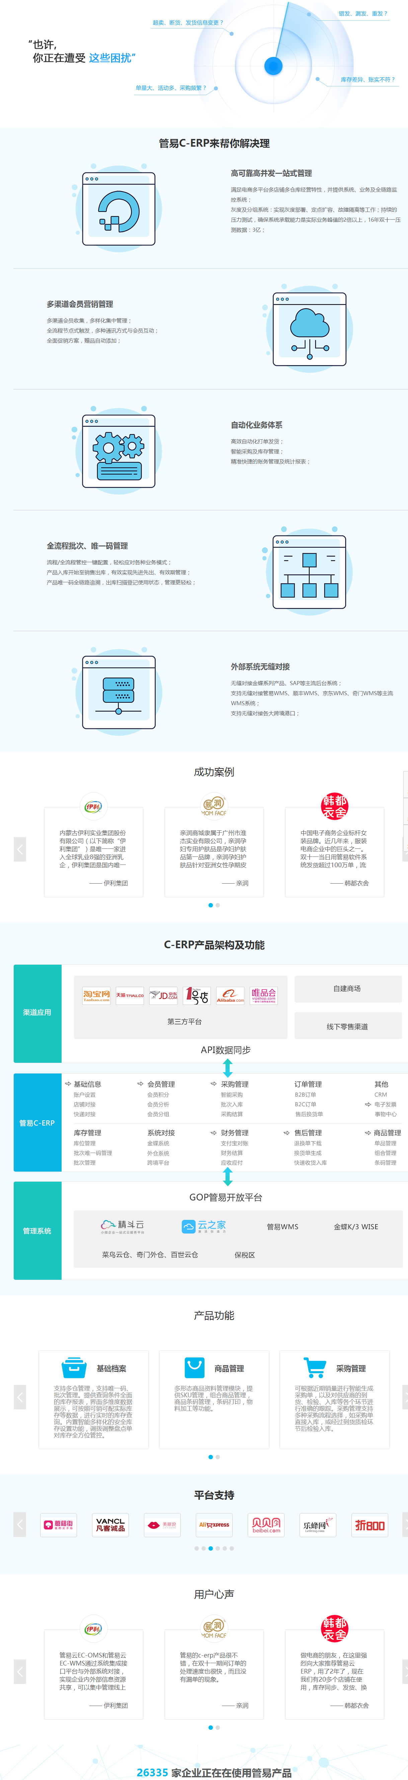The width and height of the screenshot is (408, 1780).
Task: Go to the second 产品功能 carousel dot
Action: (218, 1457)
